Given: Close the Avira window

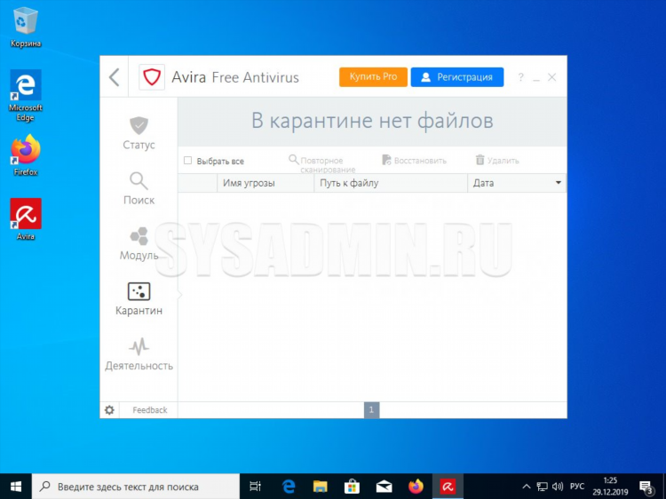Looking at the screenshot, I should (551, 77).
